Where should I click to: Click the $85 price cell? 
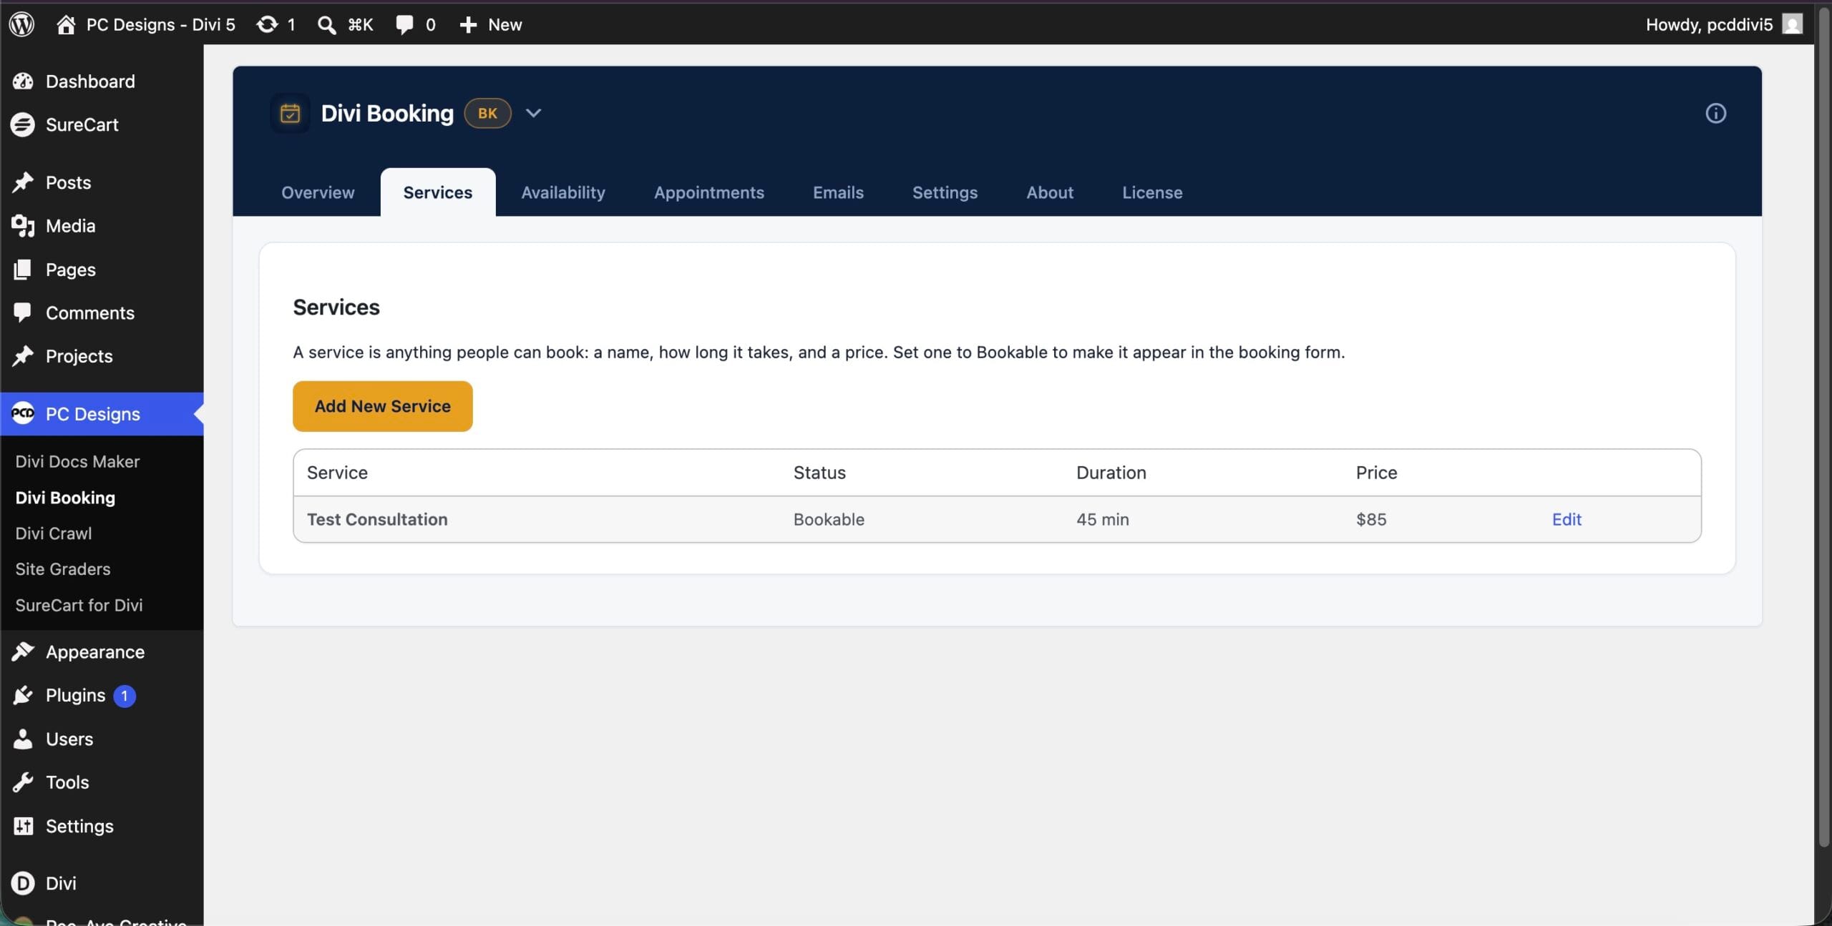pyautogui.click(x=1371, y=519)
